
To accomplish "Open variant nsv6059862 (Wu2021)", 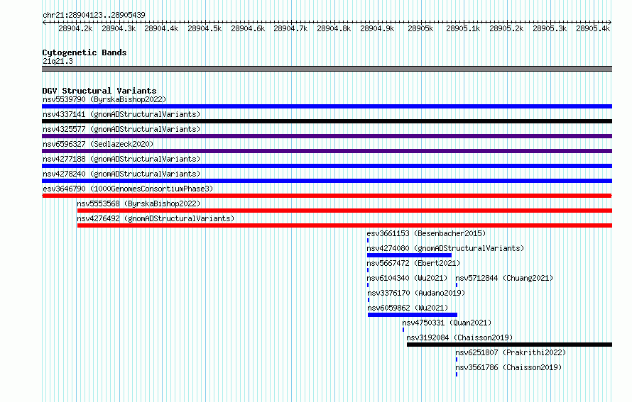I will 408,308.
